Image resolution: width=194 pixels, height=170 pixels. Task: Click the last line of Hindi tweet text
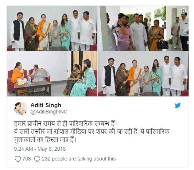click(45, 140)
